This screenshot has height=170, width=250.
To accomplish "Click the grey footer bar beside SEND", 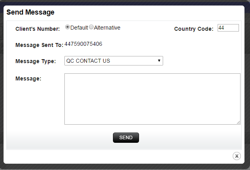I will [x=59, y=140].
